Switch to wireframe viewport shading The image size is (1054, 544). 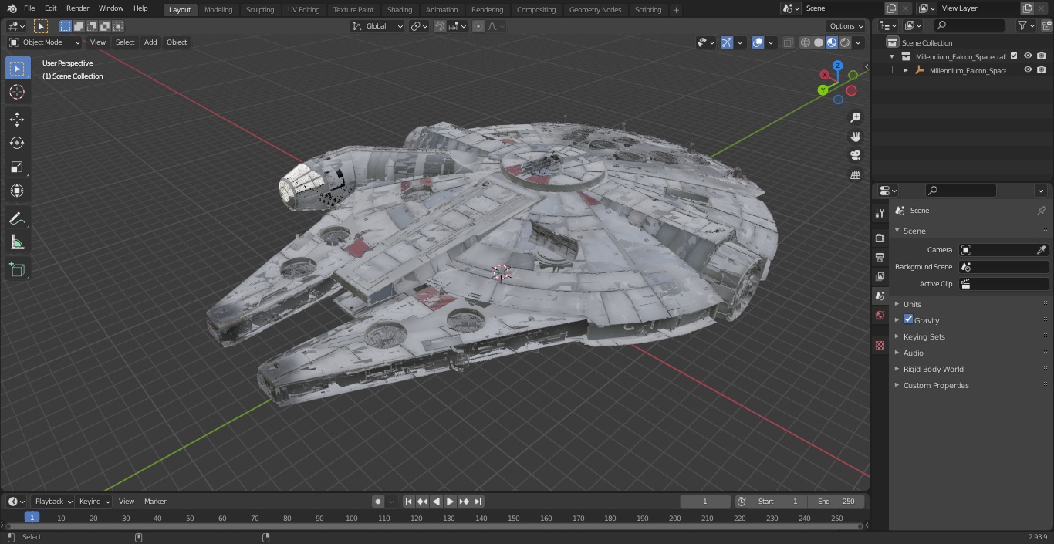[x=806, y=42]
